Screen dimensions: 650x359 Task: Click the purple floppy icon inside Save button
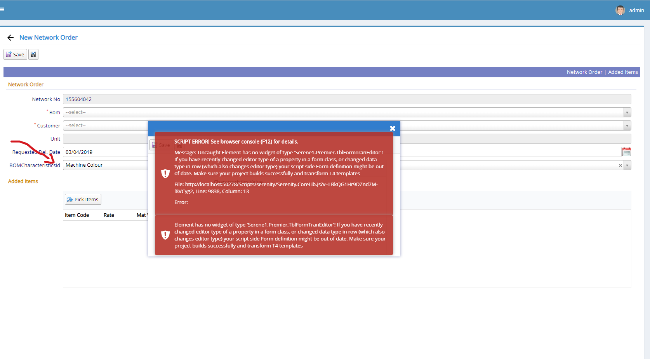9,54
